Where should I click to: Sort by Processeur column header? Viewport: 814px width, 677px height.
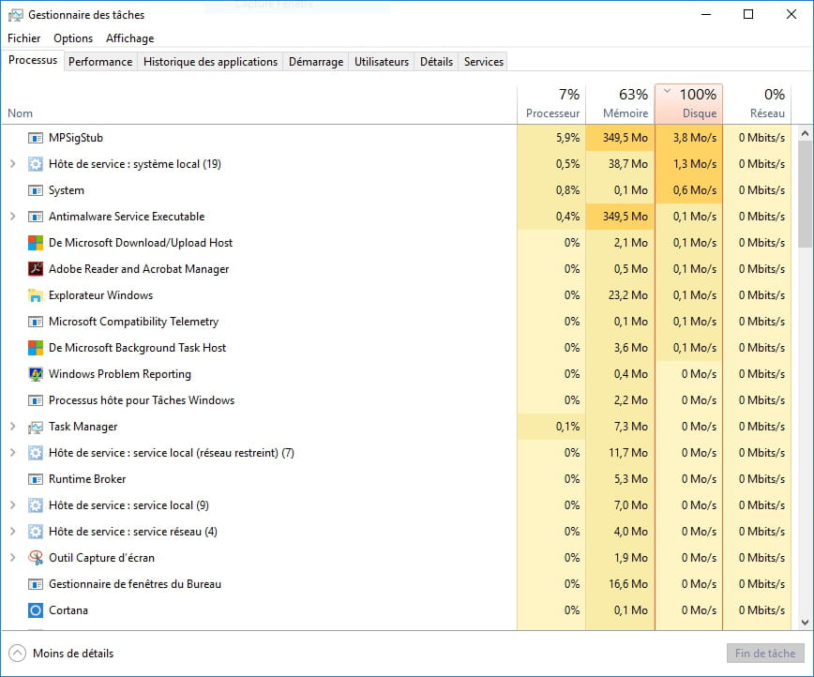click(551, 104)
